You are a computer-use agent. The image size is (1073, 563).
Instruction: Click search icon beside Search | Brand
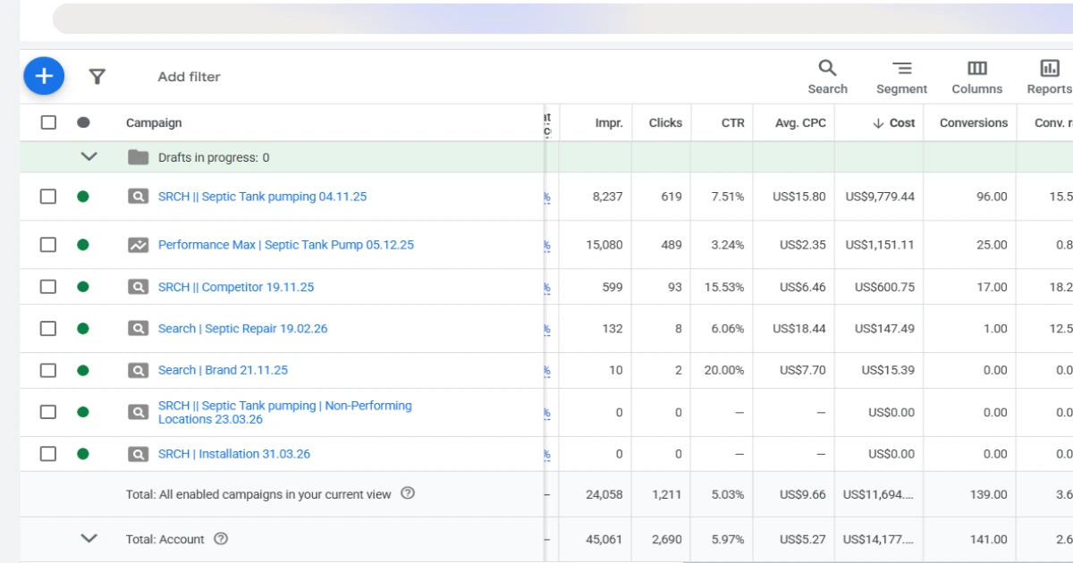pos(138,370)
